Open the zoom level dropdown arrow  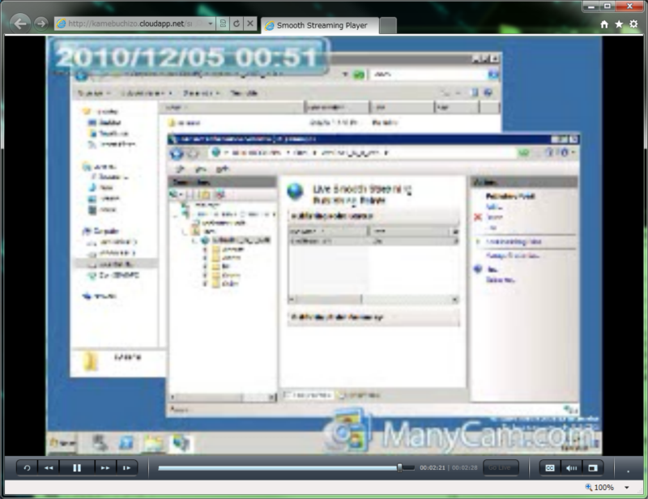[627, 488]
